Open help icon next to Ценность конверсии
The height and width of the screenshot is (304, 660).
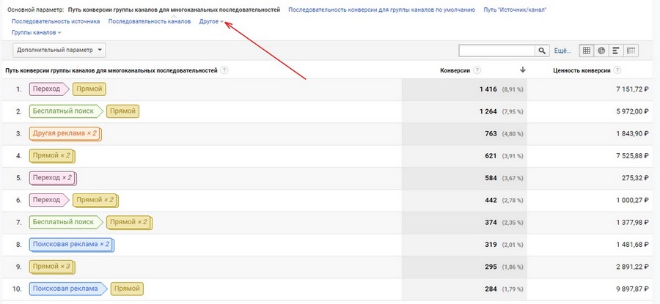(x=617, y=70)
